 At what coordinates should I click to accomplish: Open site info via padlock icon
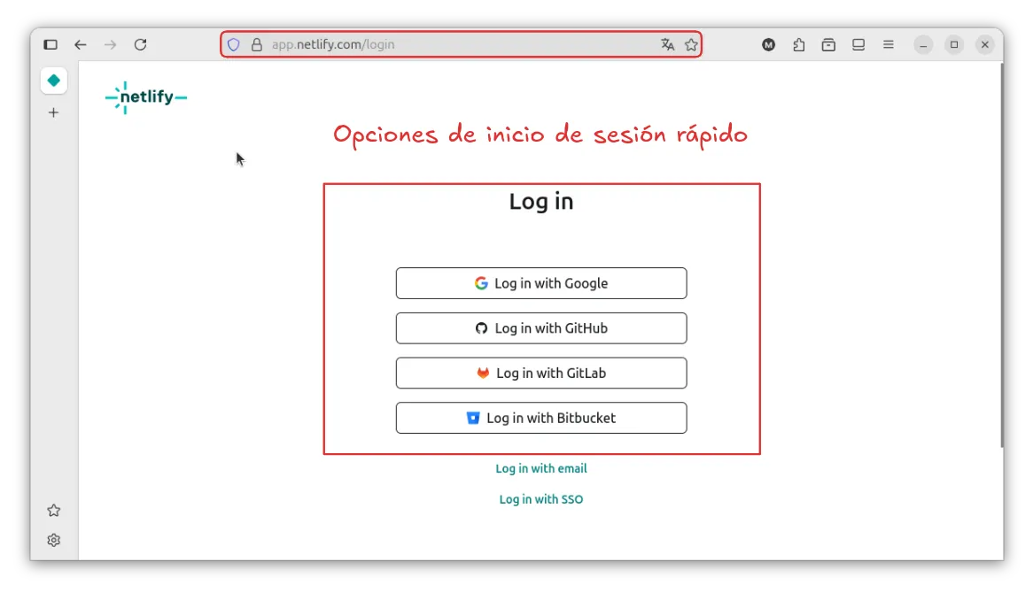point(257,44)
